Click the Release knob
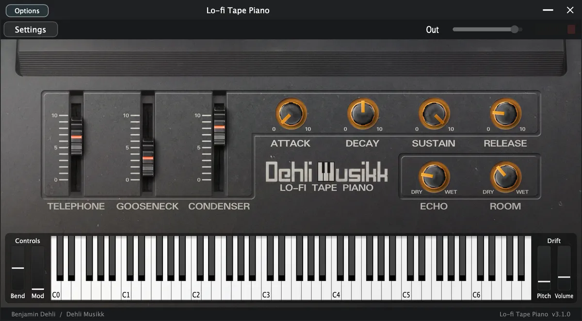This screenshot has height=321, width=582. point(505,114)
